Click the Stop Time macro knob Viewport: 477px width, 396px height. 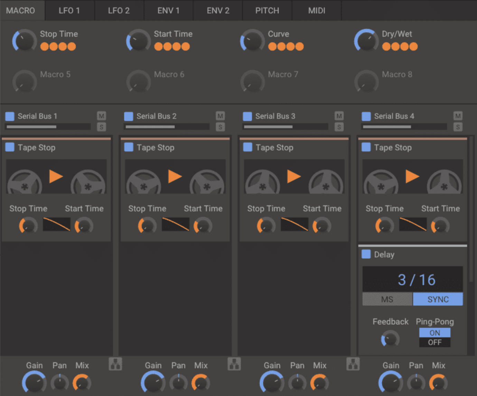click(25, 41)
